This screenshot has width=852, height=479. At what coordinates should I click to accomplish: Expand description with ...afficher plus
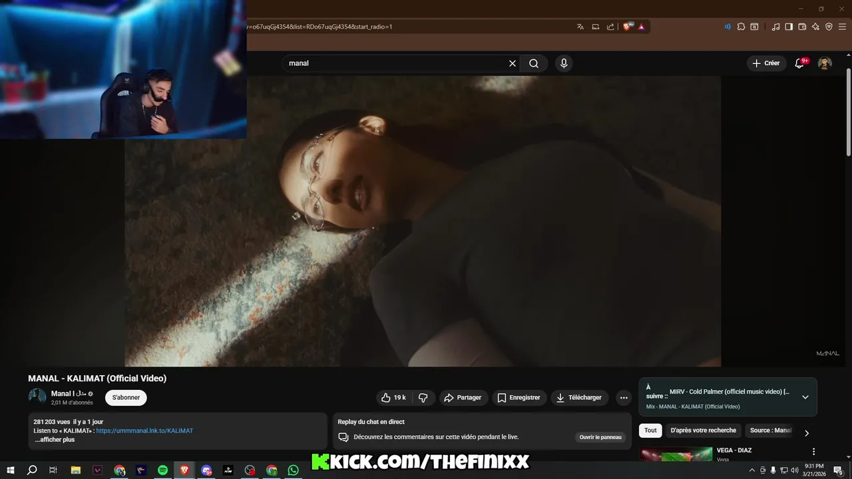[x=55, y=440]
